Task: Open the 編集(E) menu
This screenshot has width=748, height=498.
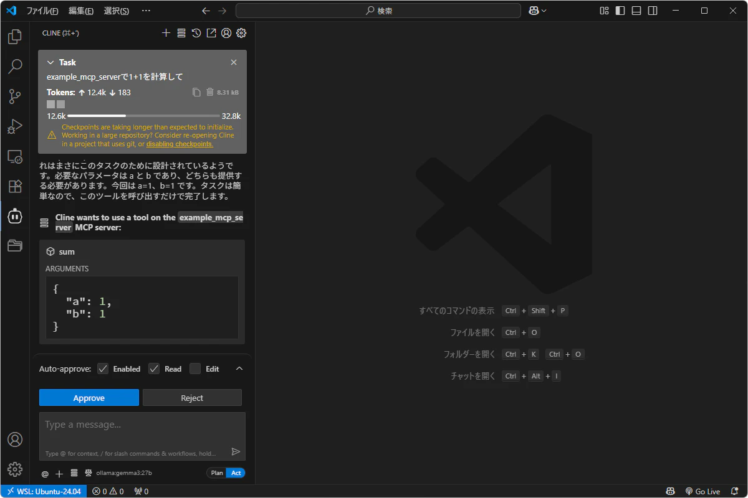Action: [x=81, y=11]
